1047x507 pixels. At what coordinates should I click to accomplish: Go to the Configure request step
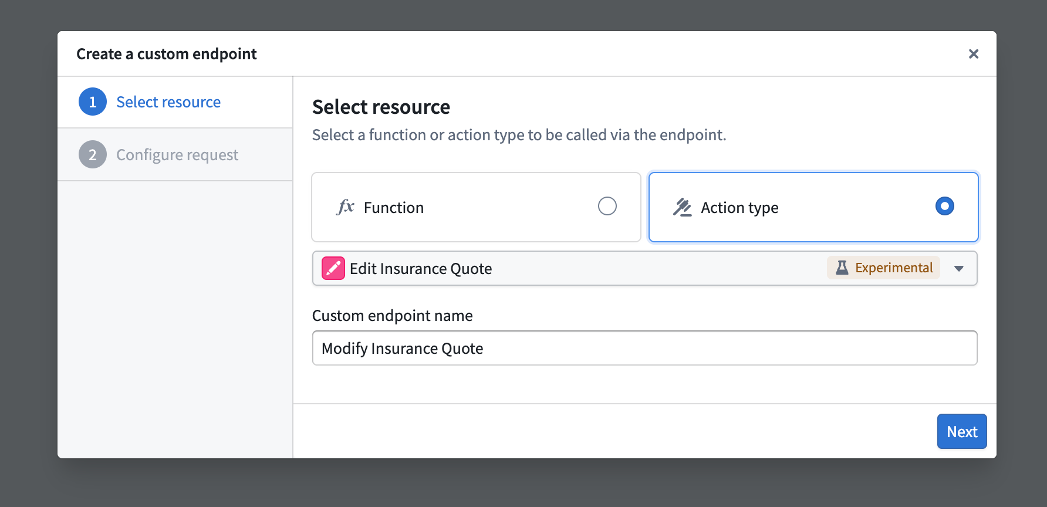click(x=175, y=155)
